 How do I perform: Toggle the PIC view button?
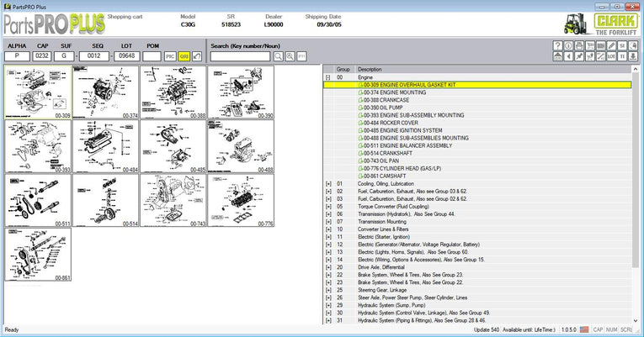click(171, 56)
